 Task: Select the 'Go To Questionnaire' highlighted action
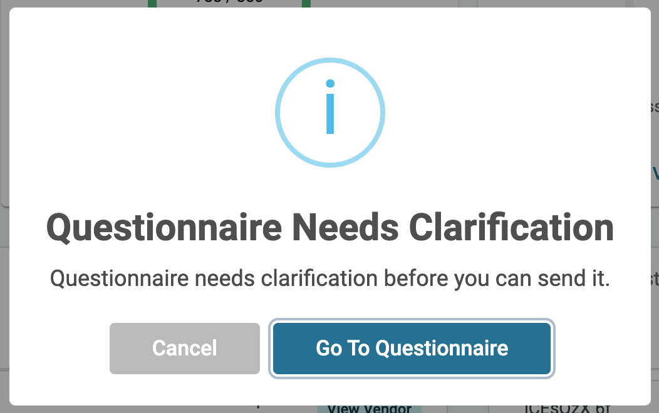point(412,349)
